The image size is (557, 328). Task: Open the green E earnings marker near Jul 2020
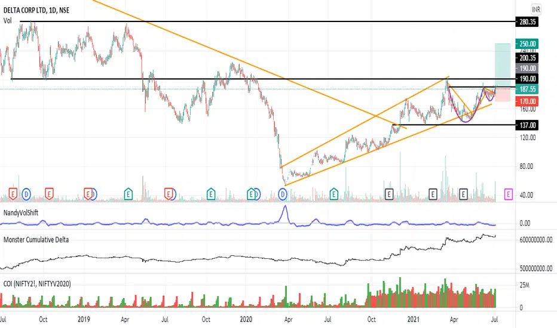pos(333,194)
